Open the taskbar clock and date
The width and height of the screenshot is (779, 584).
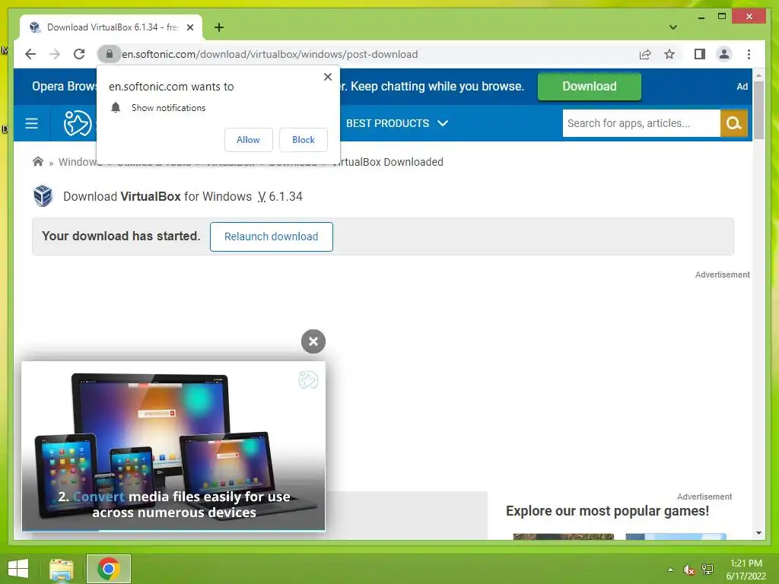tap(746, 570)
